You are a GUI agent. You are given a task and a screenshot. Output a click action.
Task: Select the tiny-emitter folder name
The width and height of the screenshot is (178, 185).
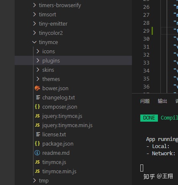click(53, 23)
